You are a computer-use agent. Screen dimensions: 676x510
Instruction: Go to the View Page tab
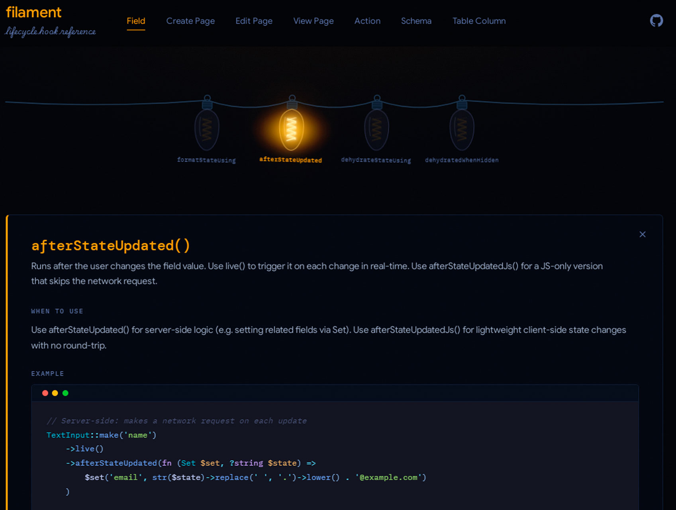[x=314, y=21]
